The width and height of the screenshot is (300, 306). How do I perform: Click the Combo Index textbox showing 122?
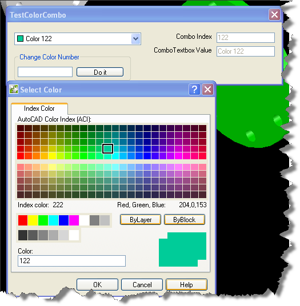[246, 38]
